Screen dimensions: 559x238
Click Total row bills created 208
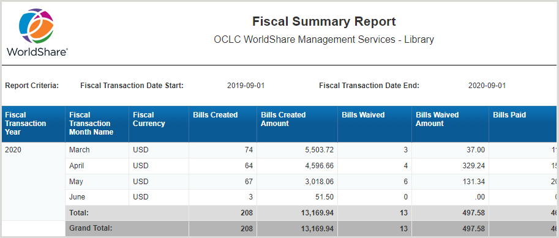[246, 213]
